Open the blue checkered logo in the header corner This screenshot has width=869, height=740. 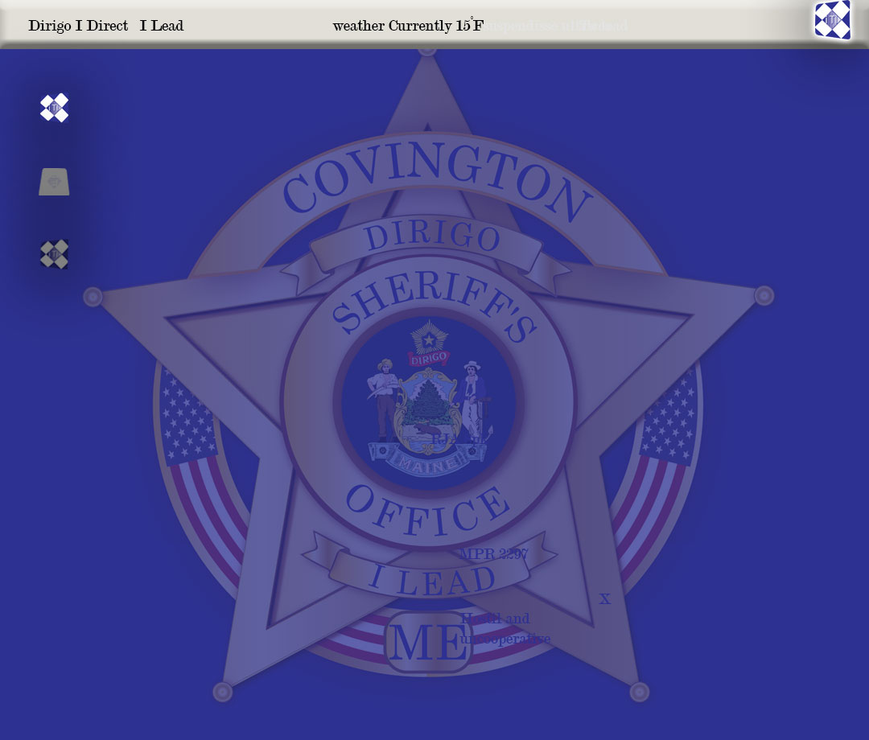tap(832, 20)
